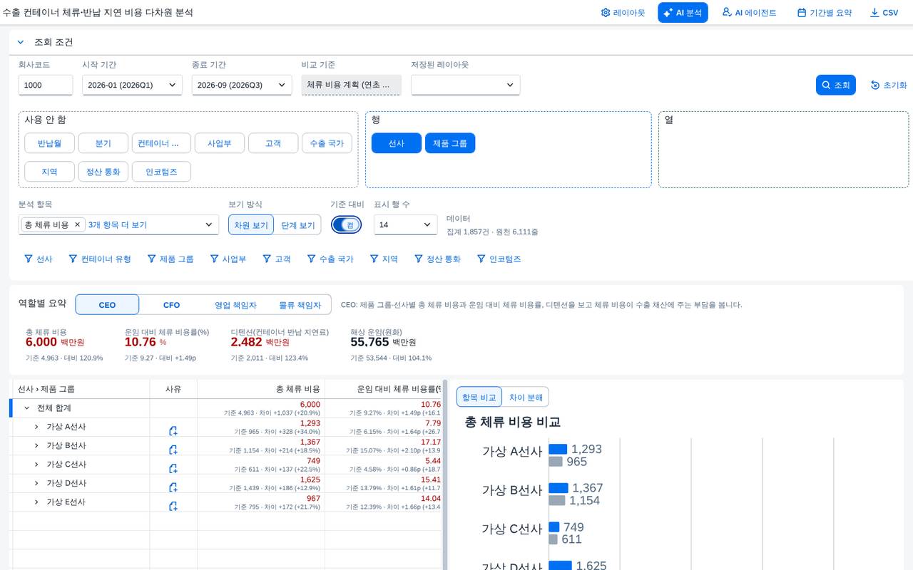The width and height of the screenshot is (913, 570).
Task: Switch to 차원 보기 mode
Action: click(x=251, y=224)
